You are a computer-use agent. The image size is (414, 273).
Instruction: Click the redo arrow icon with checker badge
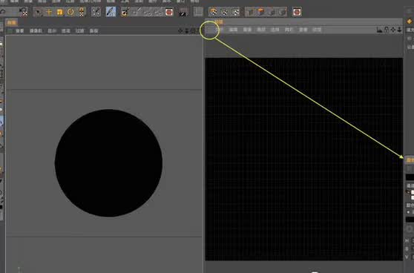[x=24, y=12]
